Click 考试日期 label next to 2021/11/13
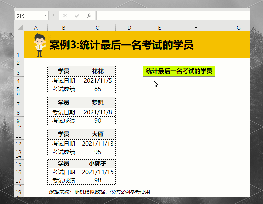 64,144
